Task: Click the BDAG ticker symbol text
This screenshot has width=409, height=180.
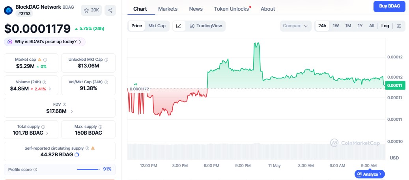Action: coord(68,7)
